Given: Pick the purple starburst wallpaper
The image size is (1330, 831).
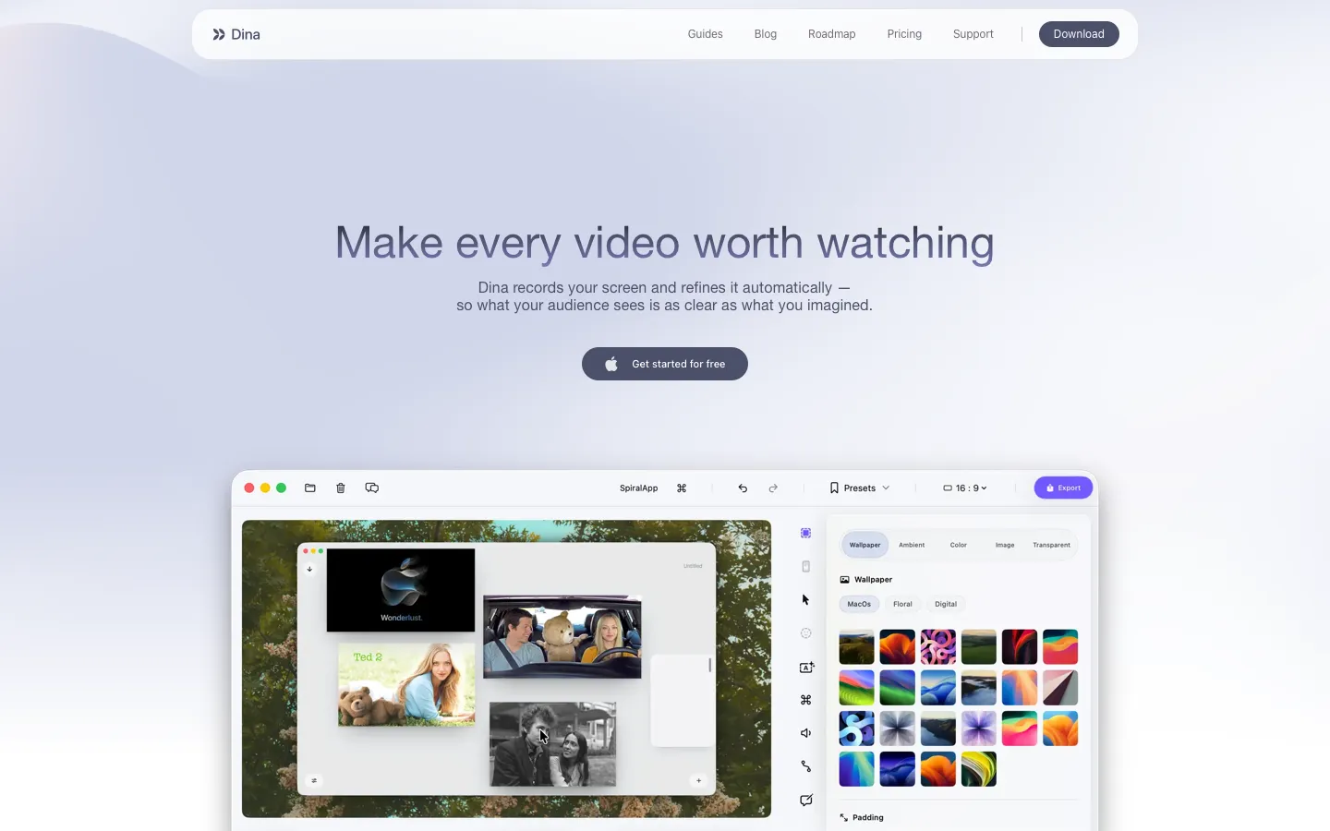Looking at the screenshot, I should click(x=979, y=729).
